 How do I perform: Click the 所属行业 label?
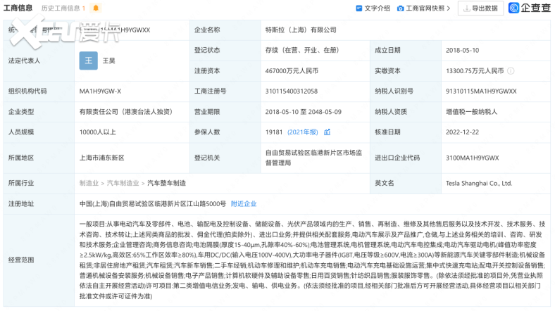click(21, 183)
